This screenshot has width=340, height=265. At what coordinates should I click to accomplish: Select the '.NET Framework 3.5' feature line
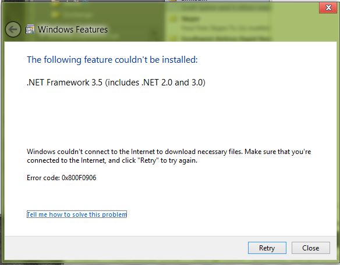coord(116,83)
